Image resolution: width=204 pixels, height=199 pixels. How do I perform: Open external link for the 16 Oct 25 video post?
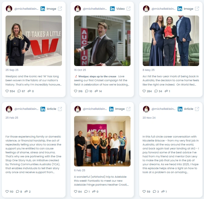[128, 9]
